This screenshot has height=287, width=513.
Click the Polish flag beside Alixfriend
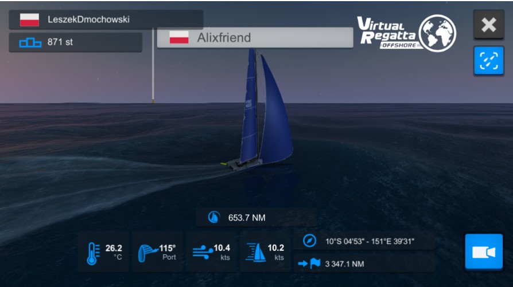179,37
